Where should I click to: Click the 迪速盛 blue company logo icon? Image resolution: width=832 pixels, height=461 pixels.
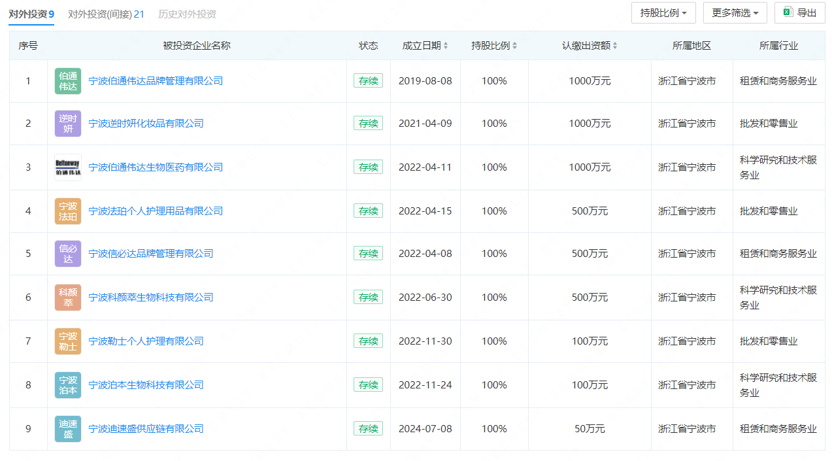coord(68,429)
